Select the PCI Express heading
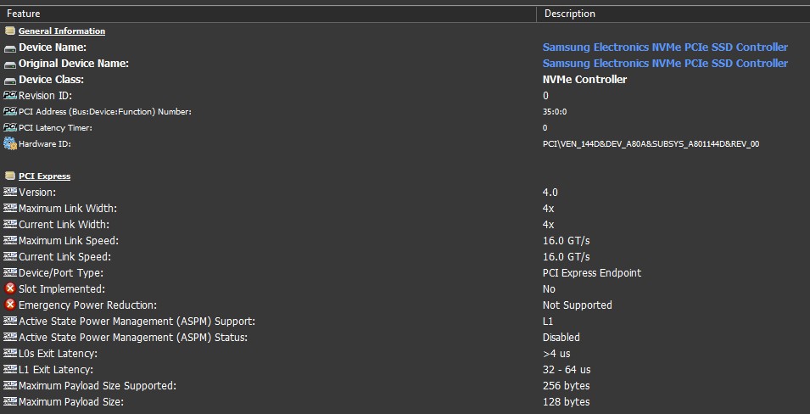Screen dimensions: 810x414 coord(44,176)
